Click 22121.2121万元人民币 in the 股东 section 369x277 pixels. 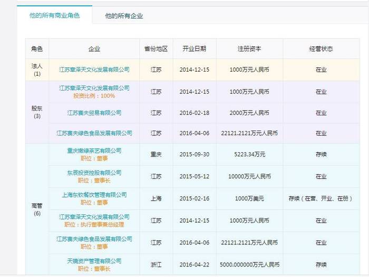(249, 133)
